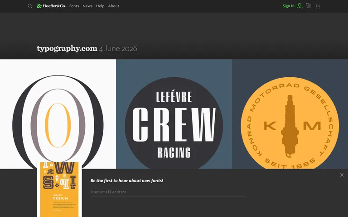Open the concentric letter O artwork tile

(x=58, y=114)
